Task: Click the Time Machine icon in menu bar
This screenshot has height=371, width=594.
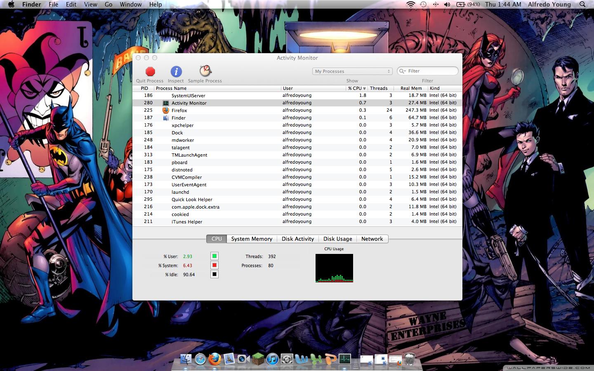Action: 423,4
